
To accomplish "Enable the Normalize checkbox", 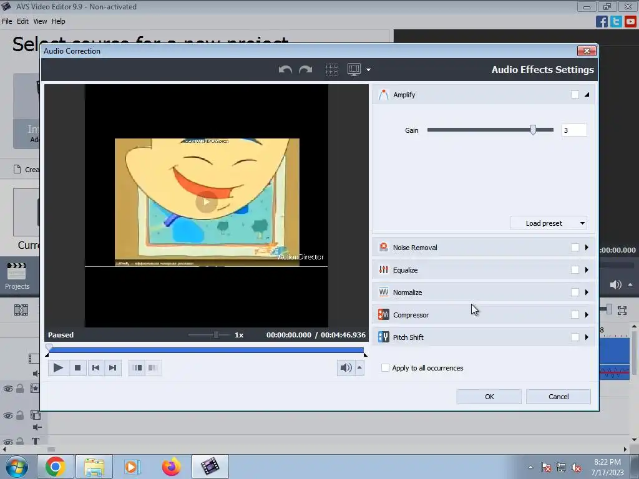I will [x=575, y=292].
